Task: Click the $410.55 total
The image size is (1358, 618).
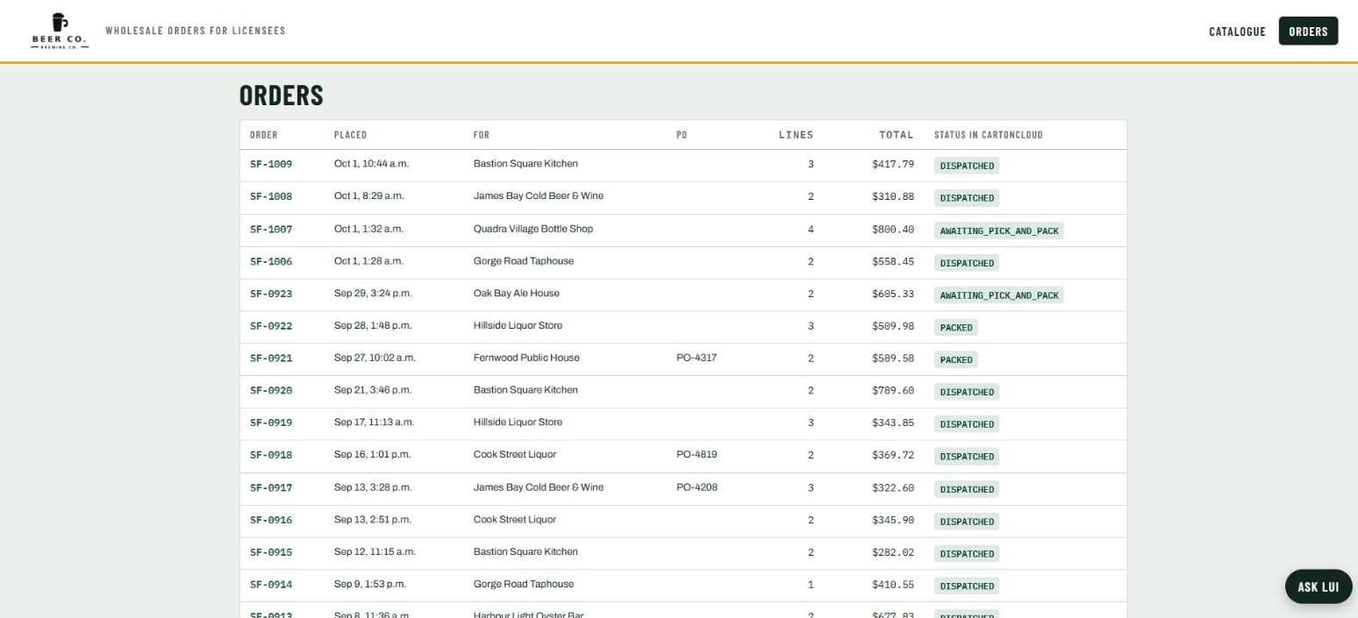Action: tap(893, 585)
